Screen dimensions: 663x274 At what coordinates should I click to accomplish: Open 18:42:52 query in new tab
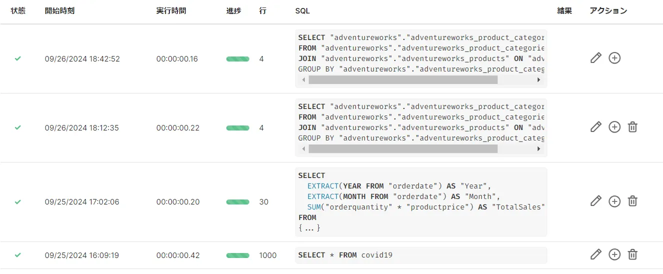pyautogui.click(x=615, y=58)
